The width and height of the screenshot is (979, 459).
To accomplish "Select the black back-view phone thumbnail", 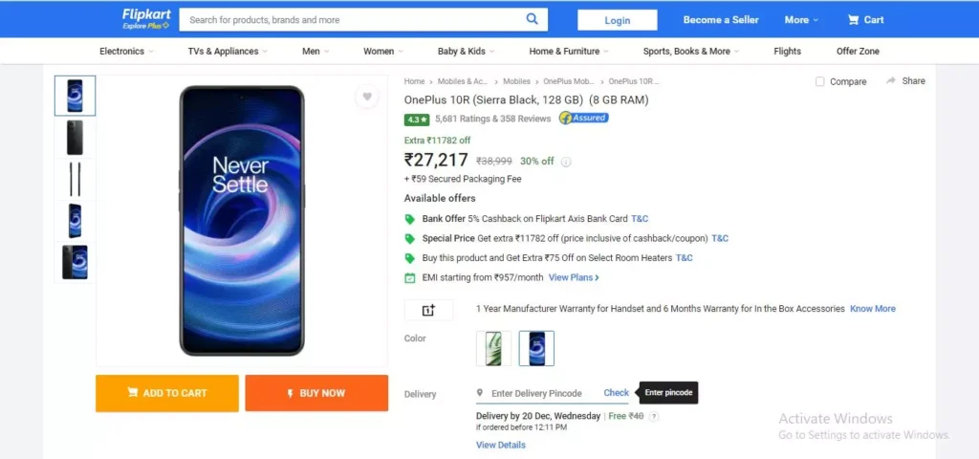I will (75, 138).
